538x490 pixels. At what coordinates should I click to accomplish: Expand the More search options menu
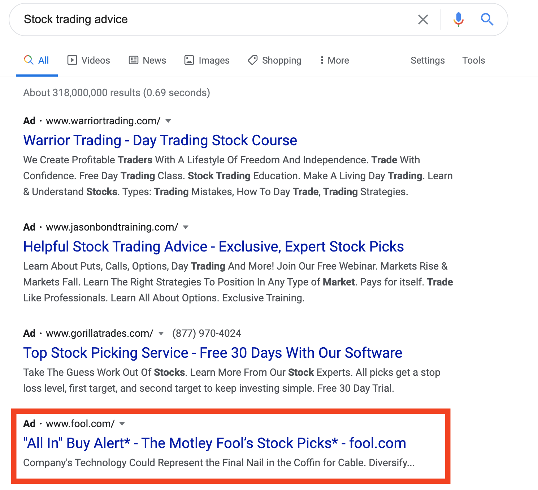tap(334, 60)
